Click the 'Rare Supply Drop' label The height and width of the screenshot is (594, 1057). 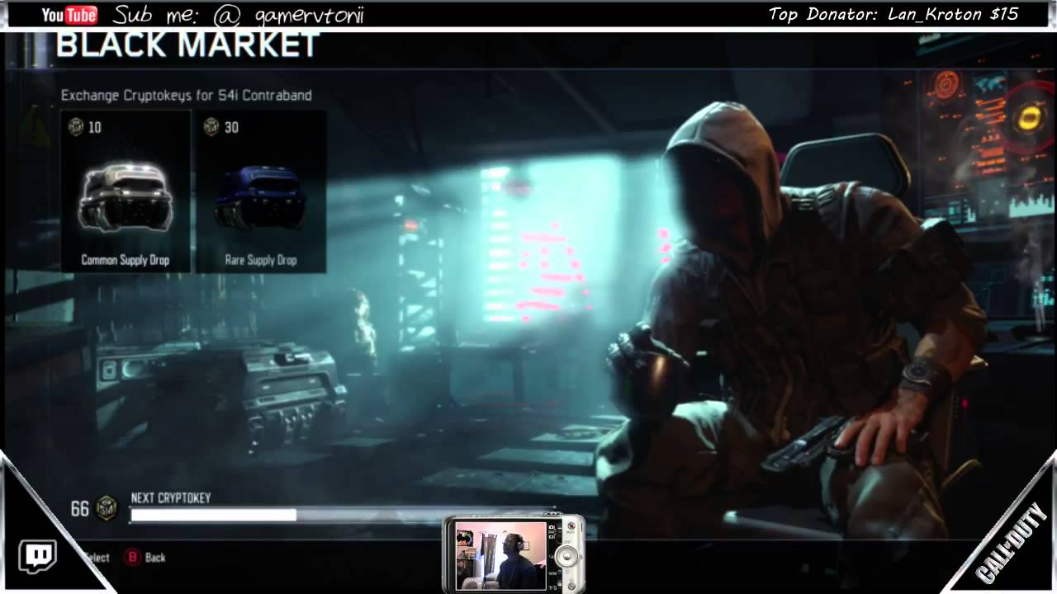(261, 260)
